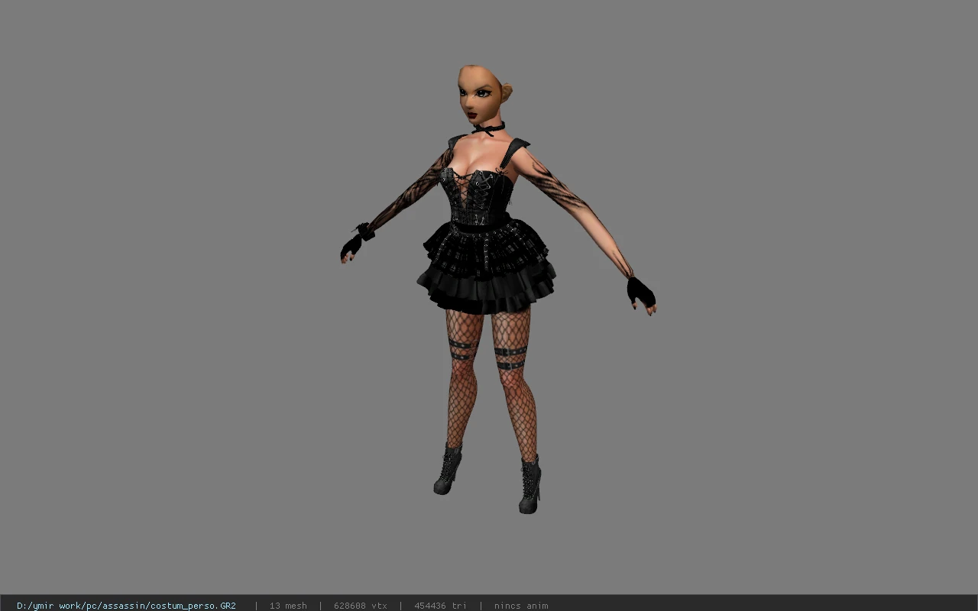978x611 pixels.
Task: Click the '13 mesh' status entry
Action: (288, 606)
